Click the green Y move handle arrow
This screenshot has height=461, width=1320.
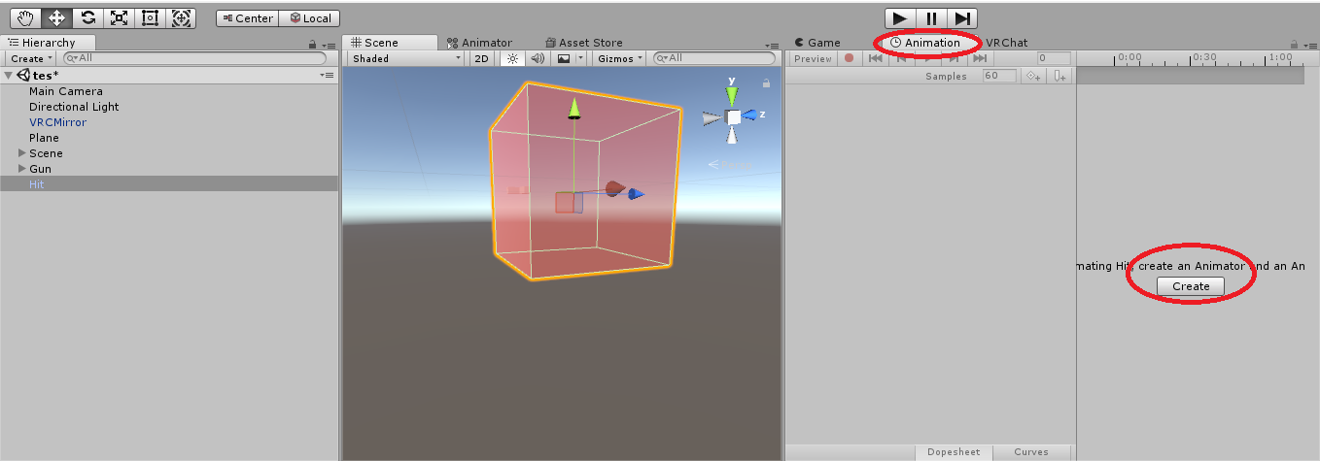573,108
